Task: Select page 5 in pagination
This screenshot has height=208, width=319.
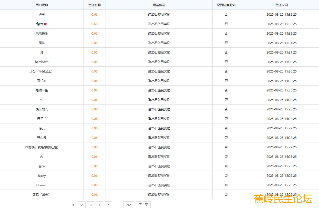Action: [x=108, y=205]
